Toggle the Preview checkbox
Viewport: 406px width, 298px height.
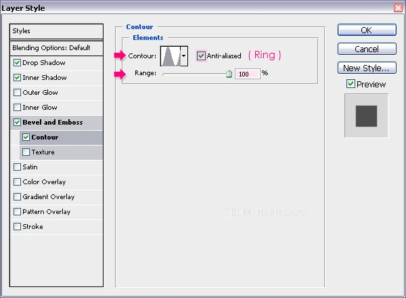coord(351,84)
